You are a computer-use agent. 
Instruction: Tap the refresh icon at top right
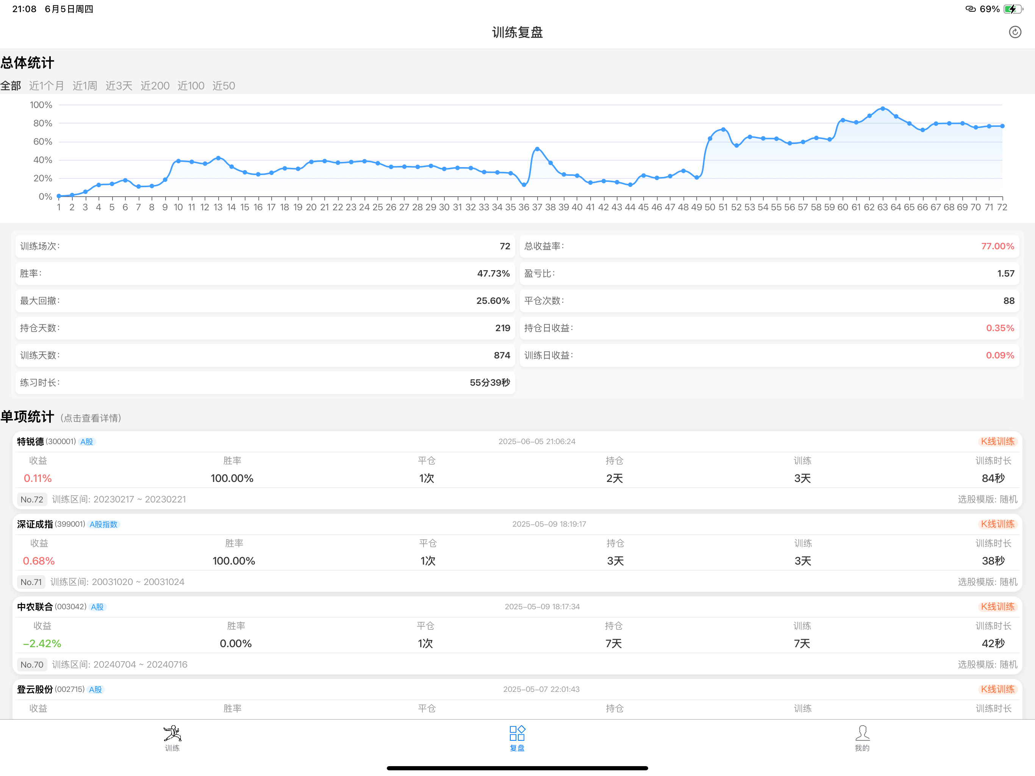tap(1015, 32)
